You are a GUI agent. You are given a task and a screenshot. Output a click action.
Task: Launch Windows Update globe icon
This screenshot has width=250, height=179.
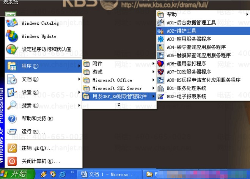(12, 36)
